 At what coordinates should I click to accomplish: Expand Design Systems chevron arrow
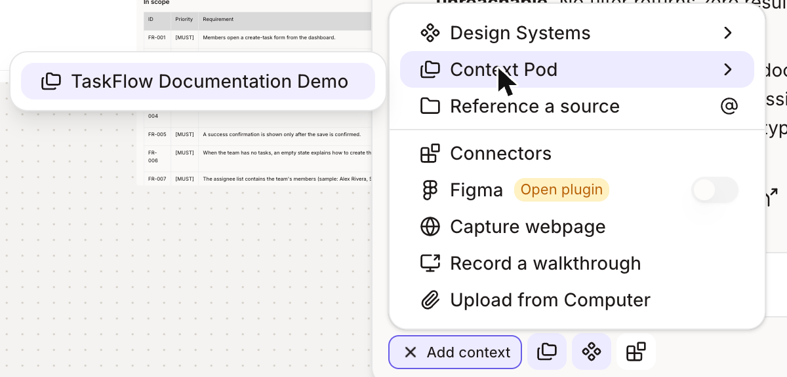727,33
